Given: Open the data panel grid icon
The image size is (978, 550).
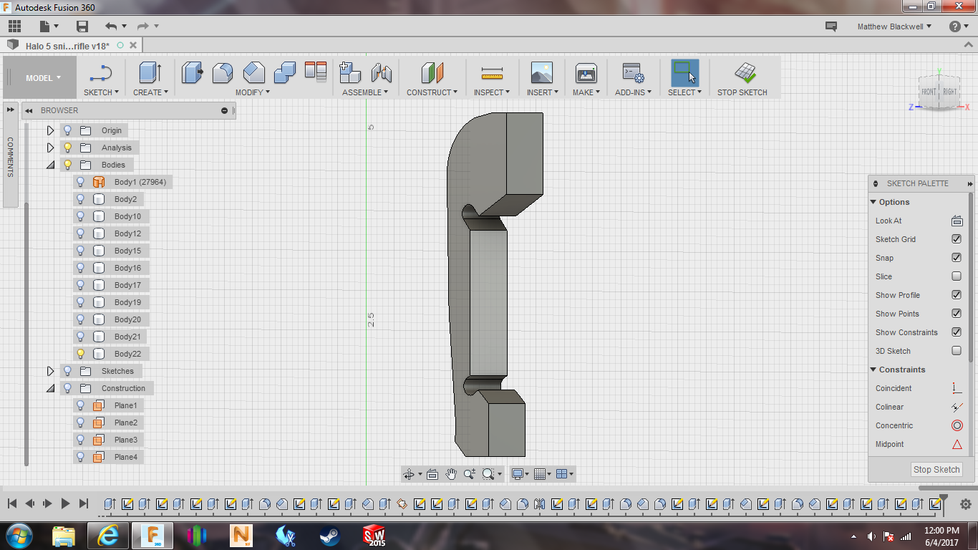Looking at the screenshot, I should coord(14,26).
